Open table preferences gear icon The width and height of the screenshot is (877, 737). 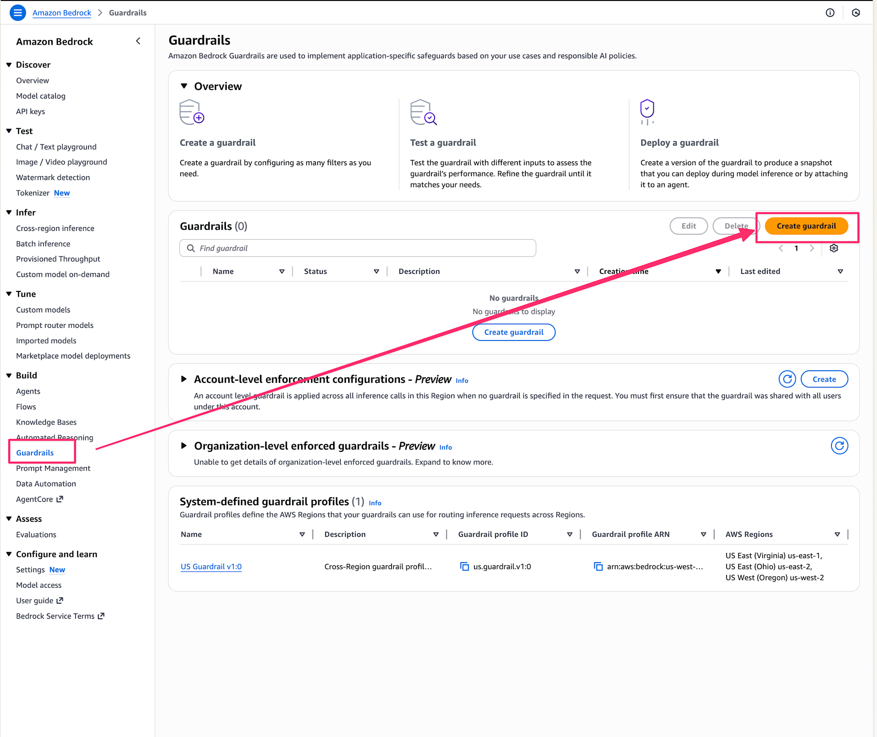[x=834, y=248]
